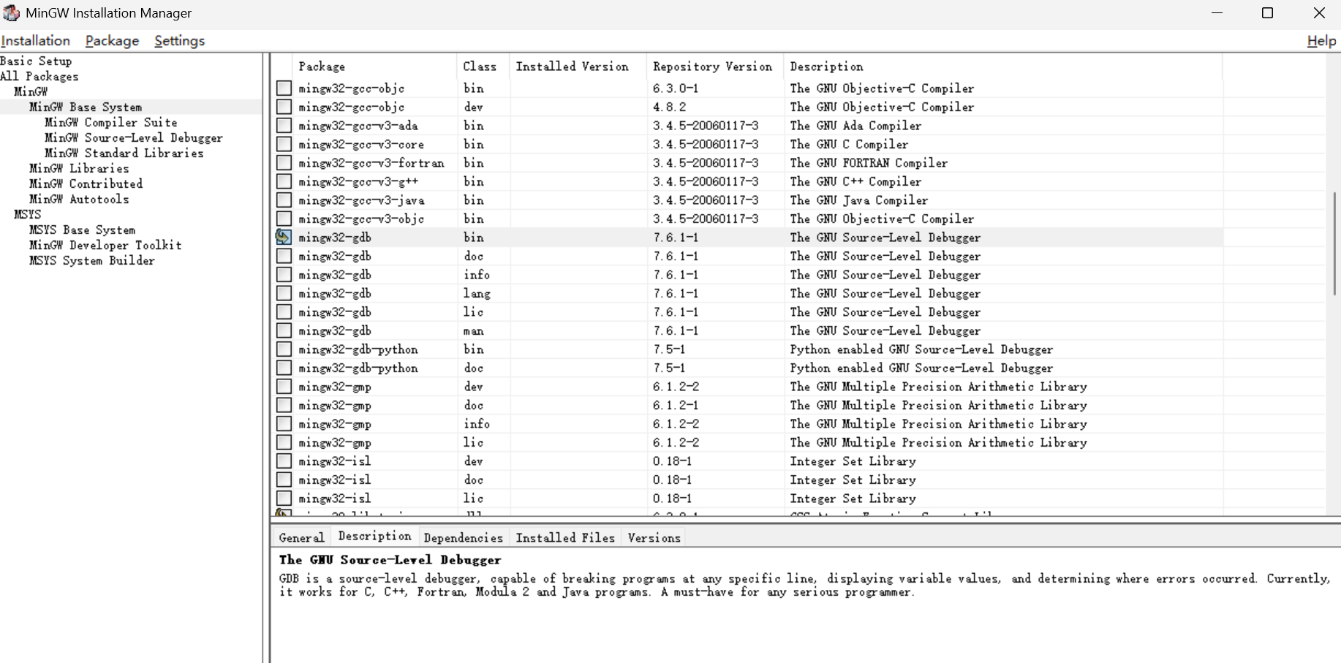Click "The GNU Ada Compiler" description
This screenshot has height=663, width=1341.
pos(855,125)
